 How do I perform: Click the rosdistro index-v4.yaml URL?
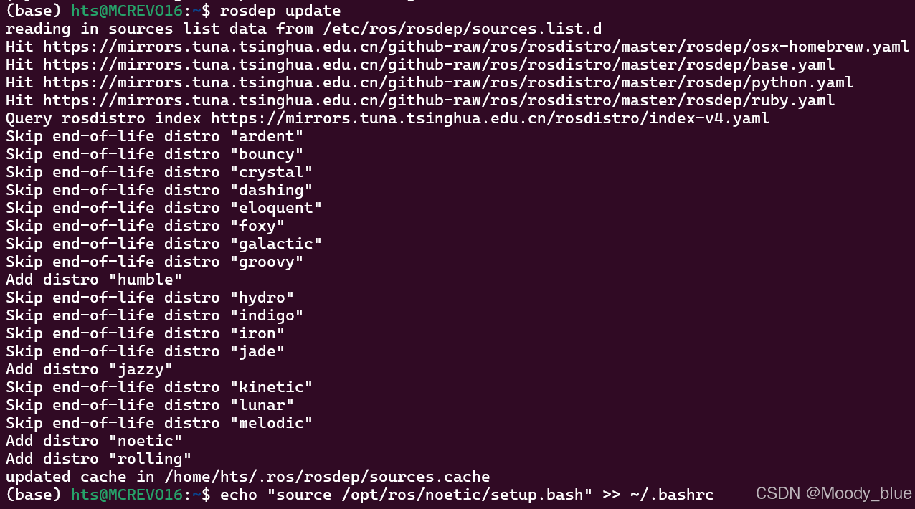coord(490,118)
